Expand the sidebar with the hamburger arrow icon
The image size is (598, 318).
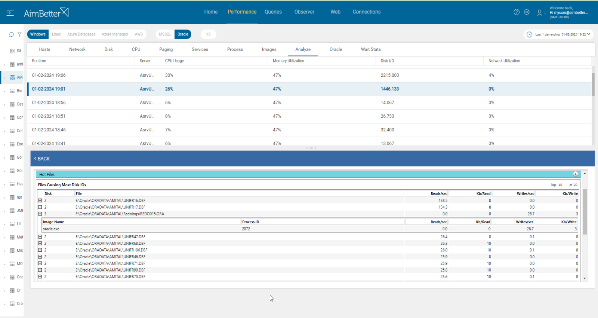(10, 13)
